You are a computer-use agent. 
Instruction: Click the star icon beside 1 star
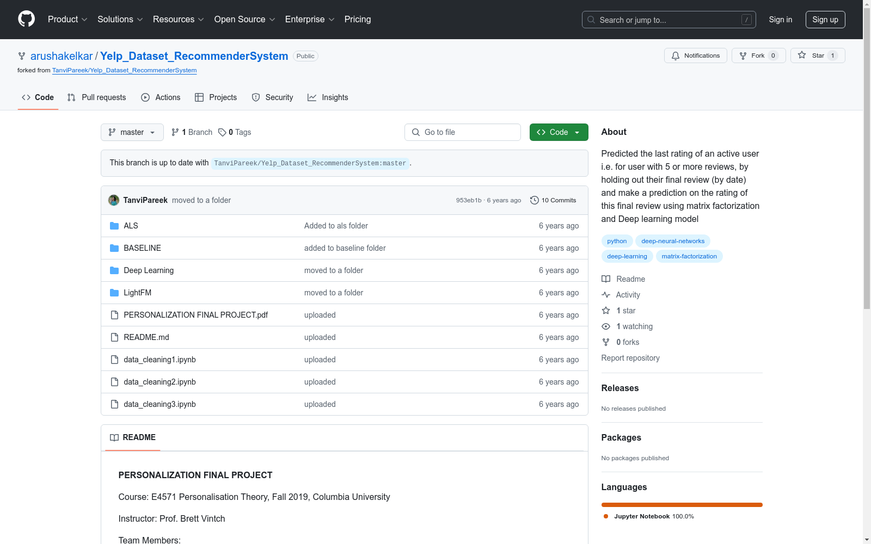[x=606, y=311]
